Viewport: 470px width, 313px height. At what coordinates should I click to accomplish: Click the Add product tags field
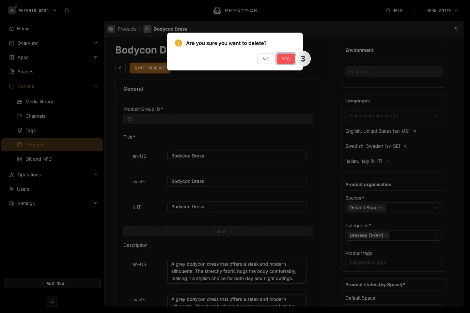393,262
